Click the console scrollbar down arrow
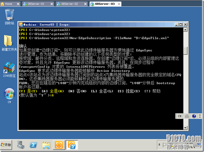Screen dimensions: 204x152 pos(185,128)
